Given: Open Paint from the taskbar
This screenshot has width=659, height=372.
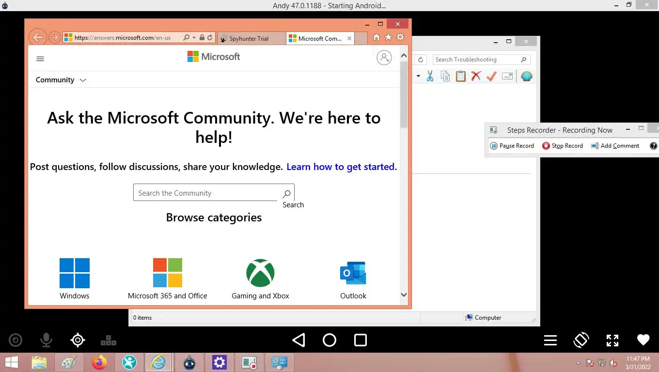Looking at the screenshot, I should click(x=69, y=362).
